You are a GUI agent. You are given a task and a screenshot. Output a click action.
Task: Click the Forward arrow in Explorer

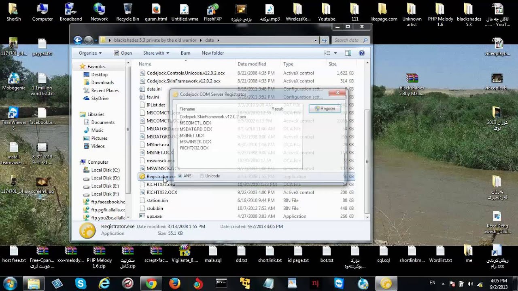pos(89,40)
